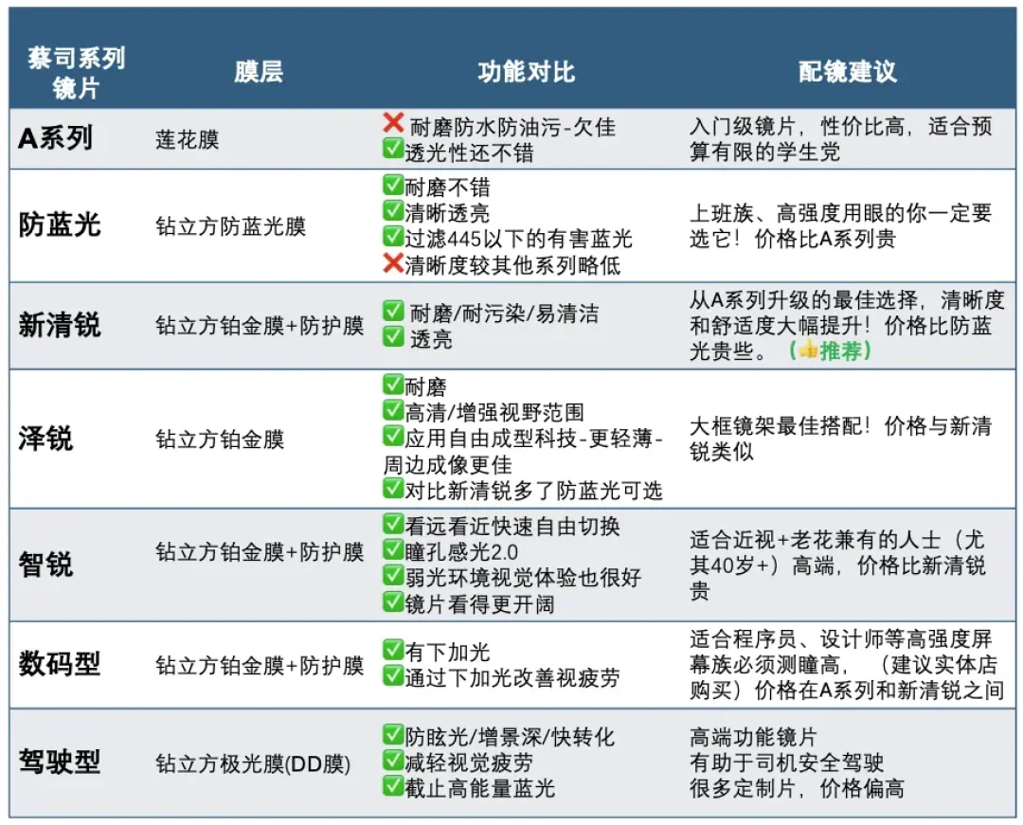Click the text "周边成像更佳"
The width and height of the screenshot is (1023, 825).
pos(447,464)
